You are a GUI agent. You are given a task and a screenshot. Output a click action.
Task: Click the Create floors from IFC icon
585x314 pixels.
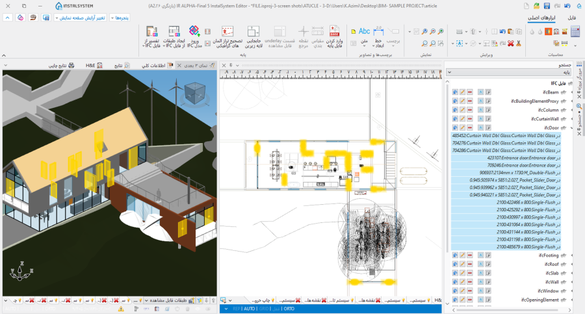(174, 36)
